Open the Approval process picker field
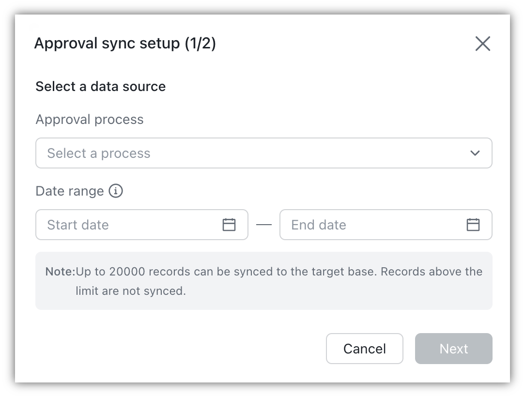Image resolution: width=525 pixels, height=397 pixels. 264,153
